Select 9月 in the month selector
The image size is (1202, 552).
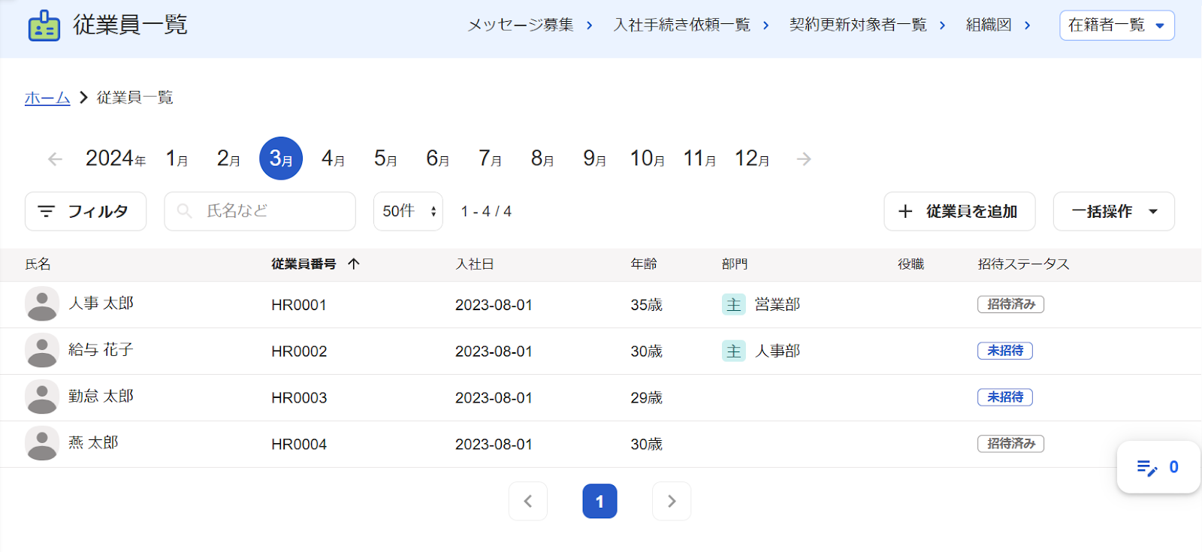(594, 158)
